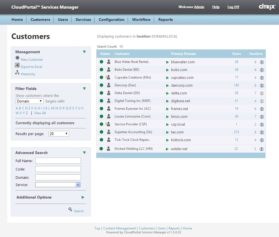Click the Hierarchy tree icon
The image size is (279, 237).
click(x=17, y=73)
